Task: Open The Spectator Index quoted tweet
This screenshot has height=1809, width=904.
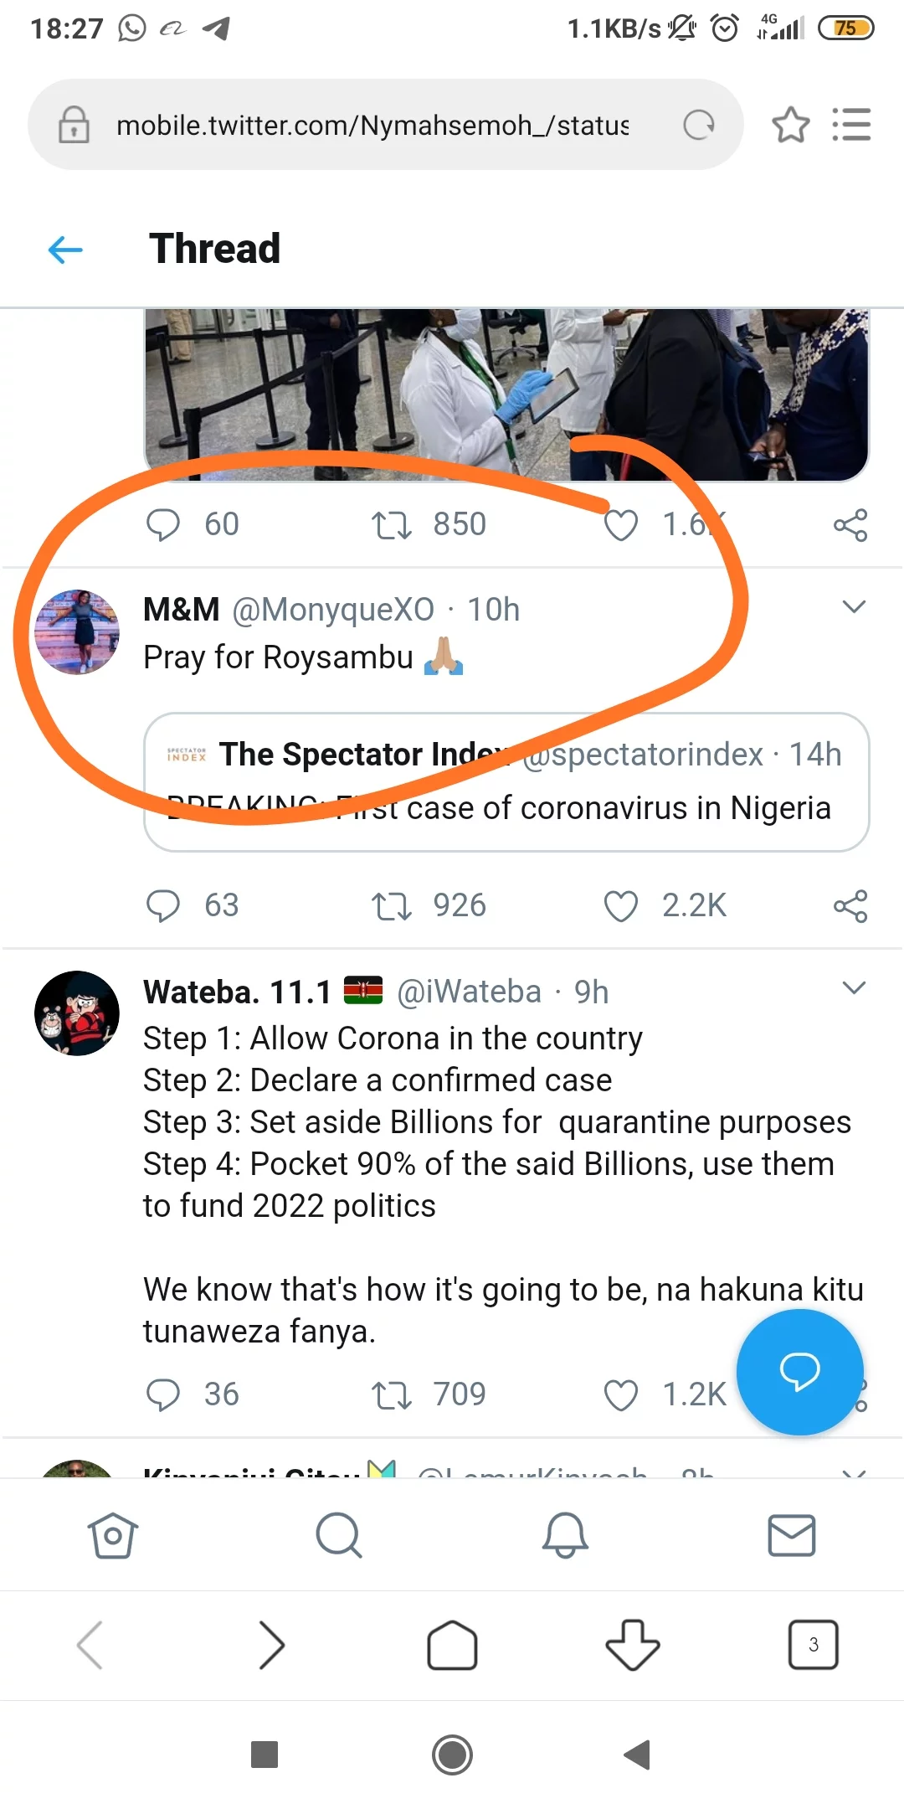Action: (506, 782)
